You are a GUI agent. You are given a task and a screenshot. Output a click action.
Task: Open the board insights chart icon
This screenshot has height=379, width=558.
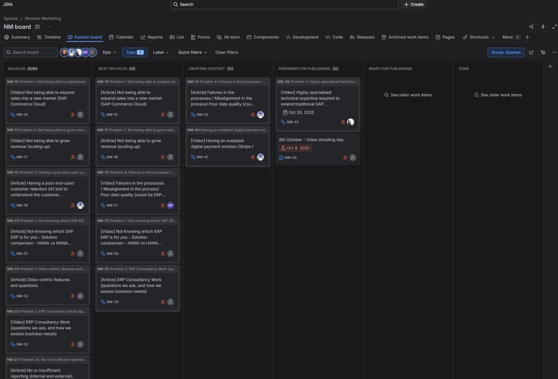531,52
